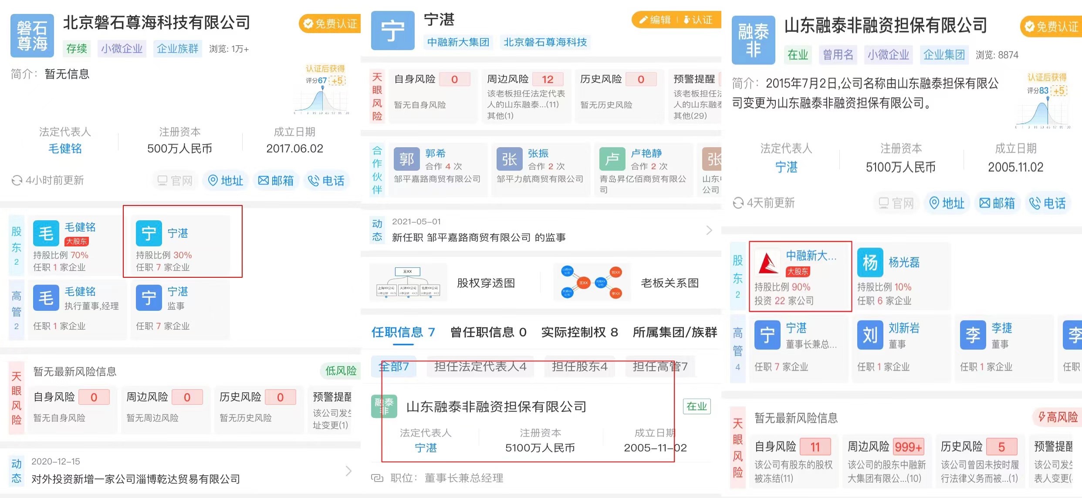Expand the 2020-12-15 动态 entry

pyautogui.click(x=348, y=471)
